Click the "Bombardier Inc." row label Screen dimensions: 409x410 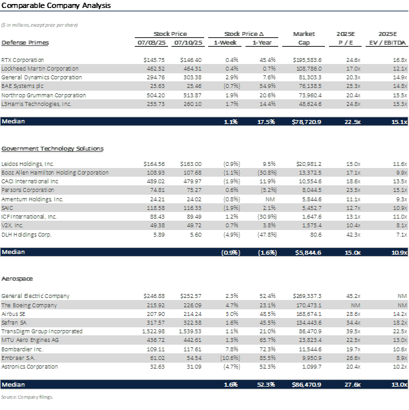click(x=22, y=349)
